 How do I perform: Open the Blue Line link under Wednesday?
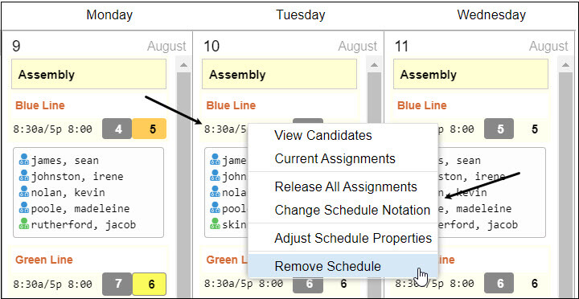click(x=421, y=105)
